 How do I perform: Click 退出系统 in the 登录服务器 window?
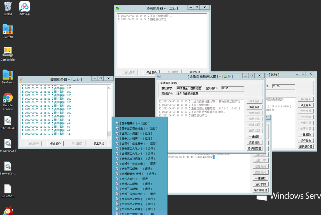click(98, 144)
